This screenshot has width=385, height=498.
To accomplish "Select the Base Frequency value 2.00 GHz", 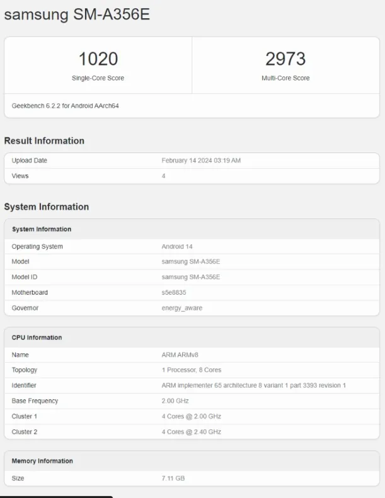I will point(175,401).
